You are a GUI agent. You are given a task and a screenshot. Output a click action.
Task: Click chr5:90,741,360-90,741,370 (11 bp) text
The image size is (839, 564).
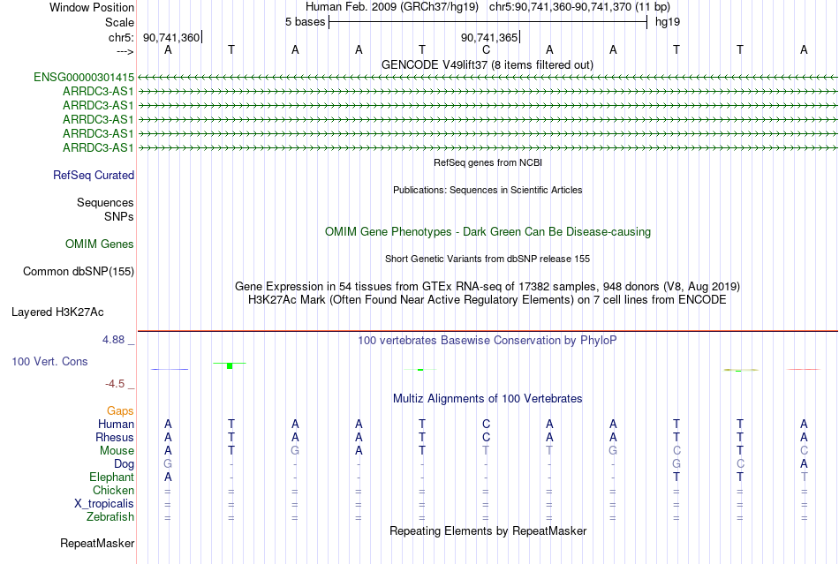point(579,7)
